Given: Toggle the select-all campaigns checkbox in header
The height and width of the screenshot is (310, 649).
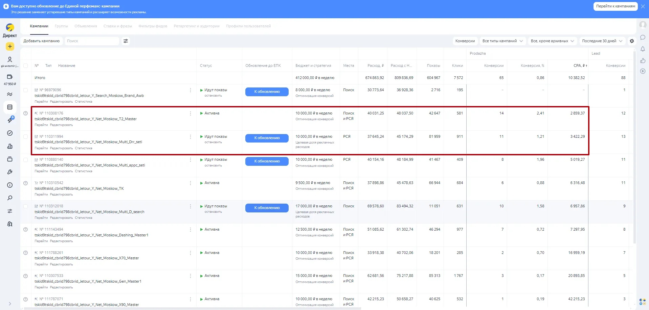Looking at the screenshot, I should point(26,66).
